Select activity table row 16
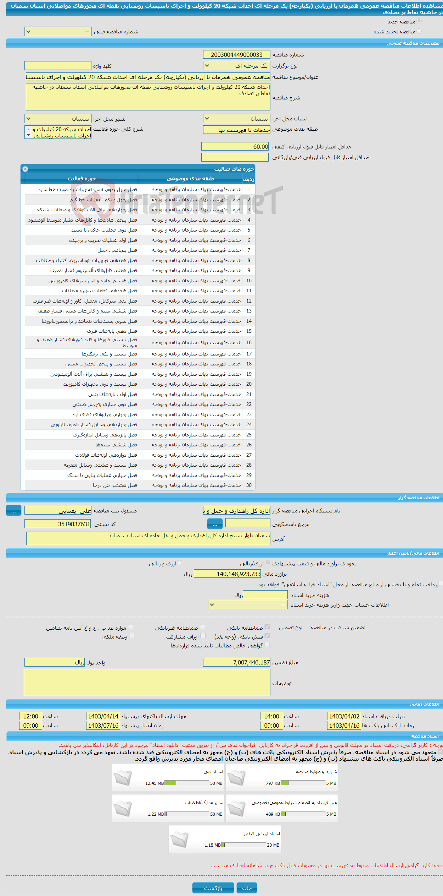443x896 pixels. 140,342
